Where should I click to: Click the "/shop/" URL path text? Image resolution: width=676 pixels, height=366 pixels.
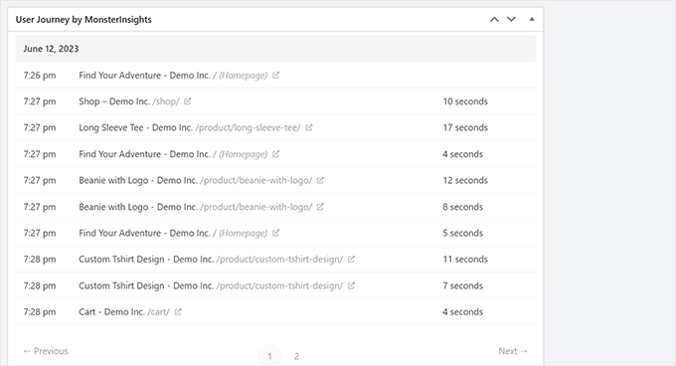166,101
